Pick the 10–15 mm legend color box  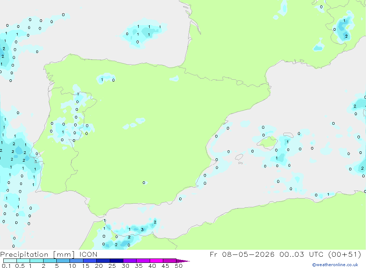(76, 261)
